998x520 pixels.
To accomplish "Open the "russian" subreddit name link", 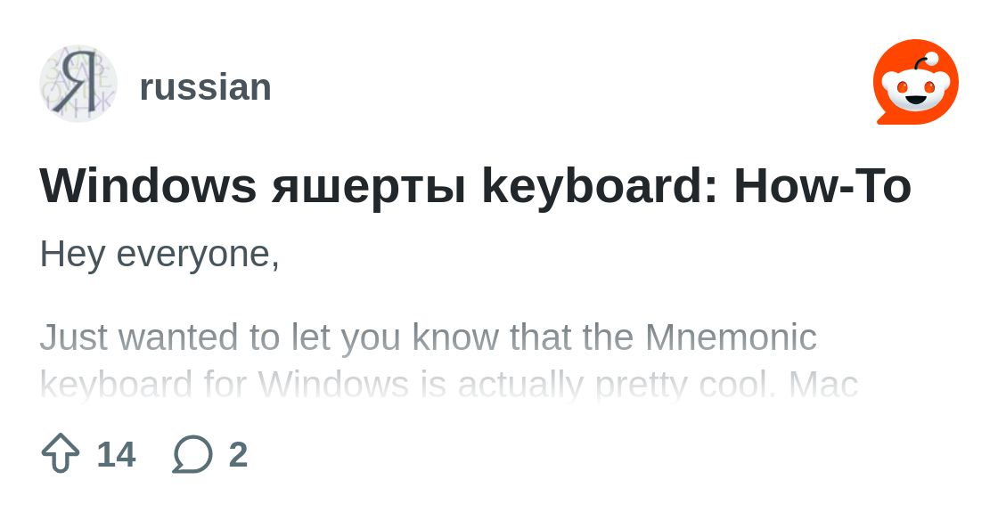I will [x=205, y=87].
